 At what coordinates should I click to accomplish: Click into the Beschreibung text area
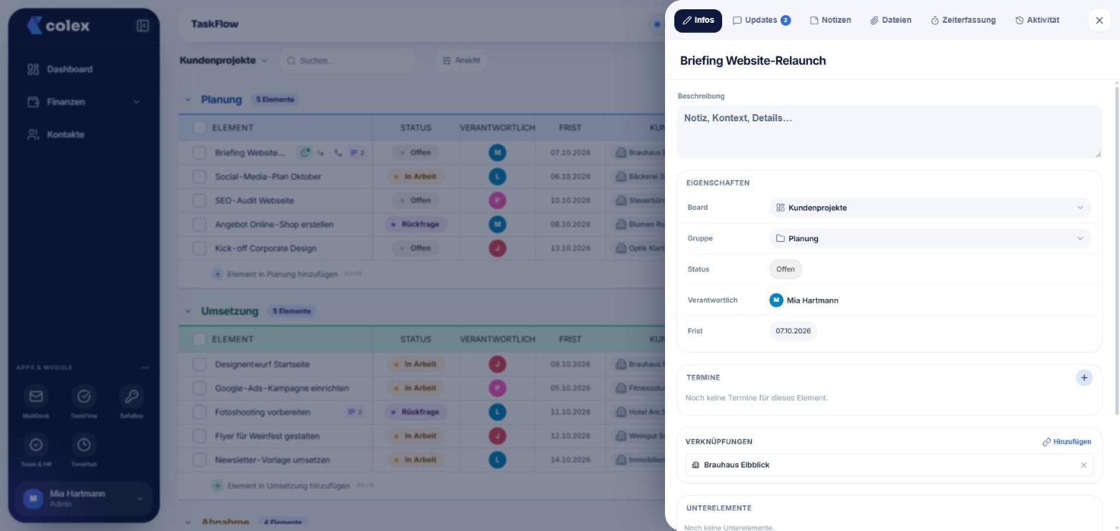[889, 132]
